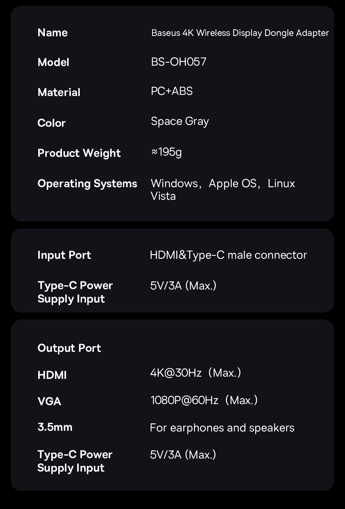Select the model number BS-OH057
Viewport: 345px width, 509px height.
[x=178, y=62]
